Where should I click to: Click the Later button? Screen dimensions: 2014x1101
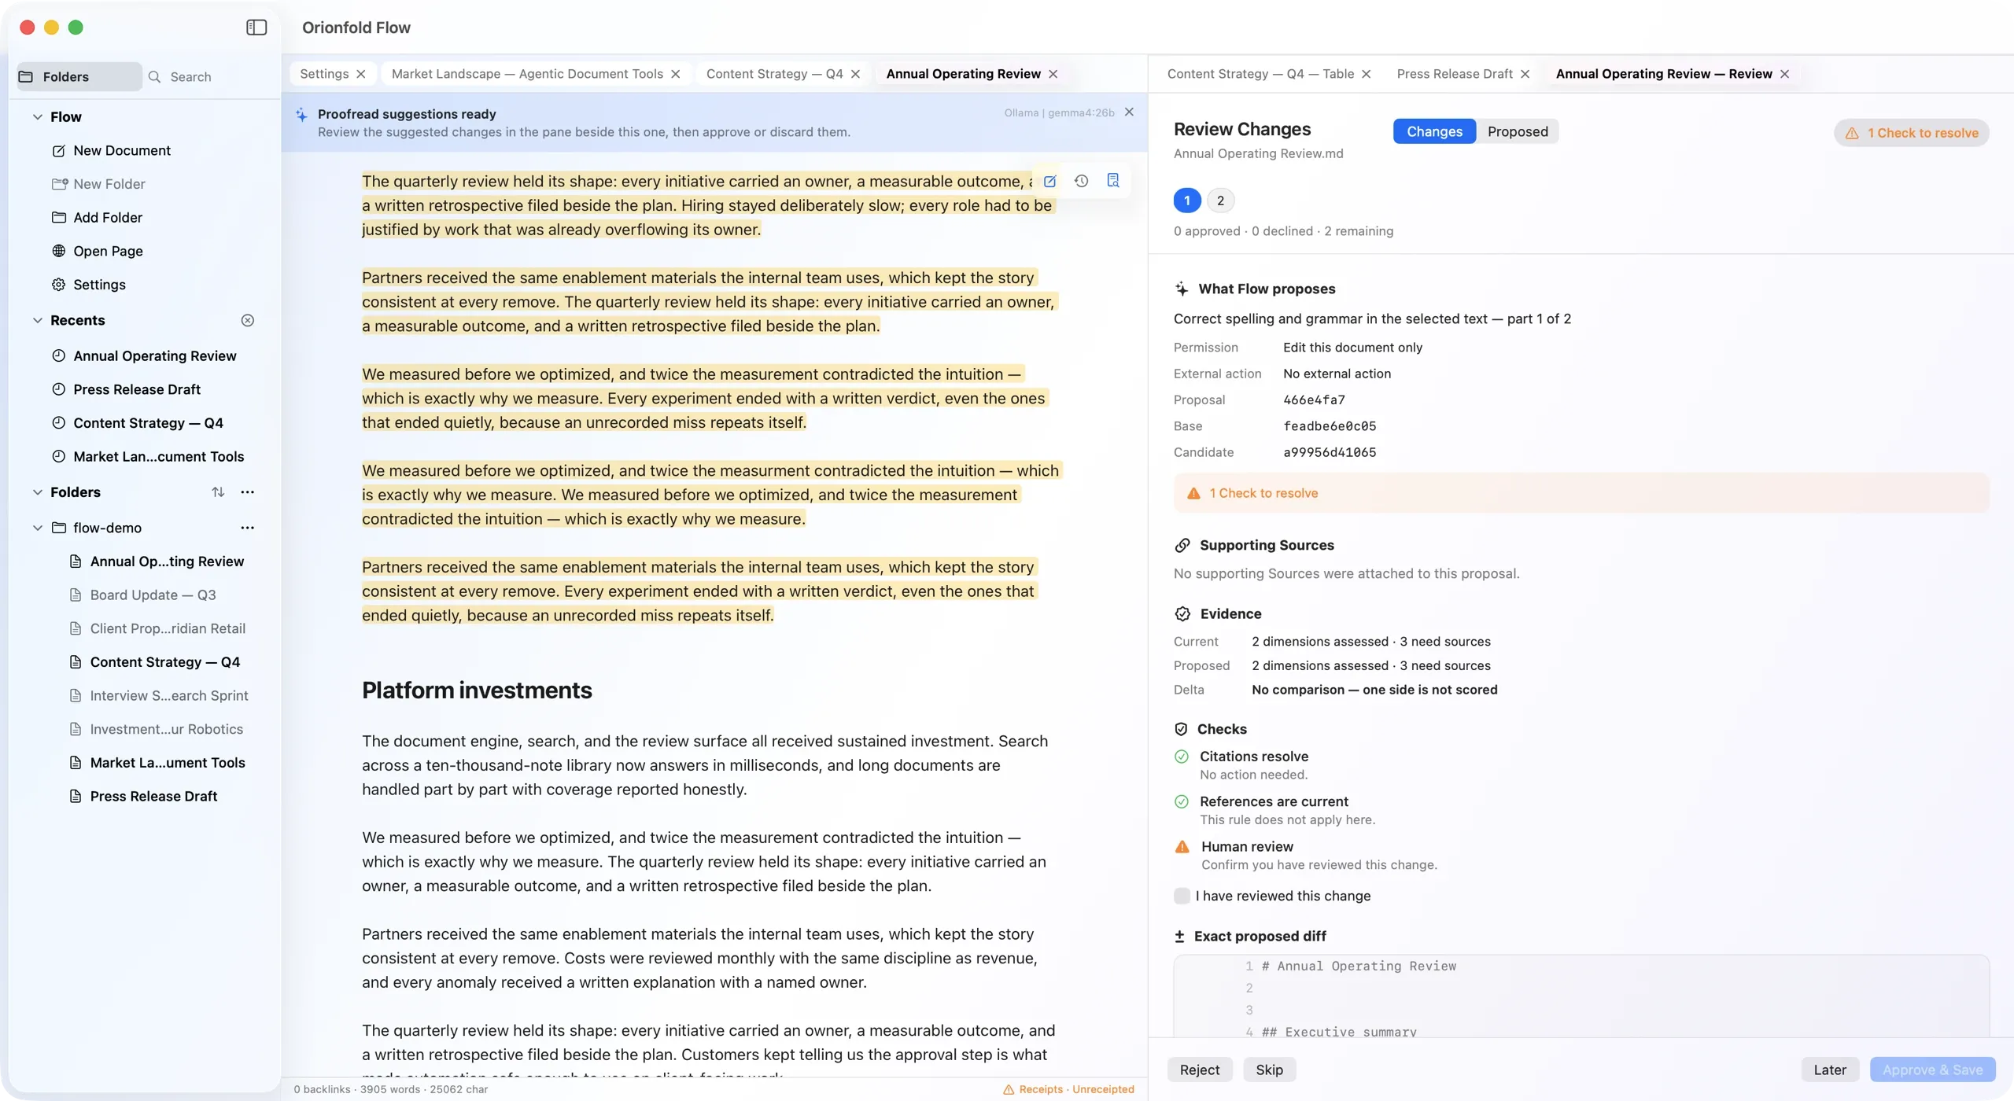click(x=1830, y=1070)
